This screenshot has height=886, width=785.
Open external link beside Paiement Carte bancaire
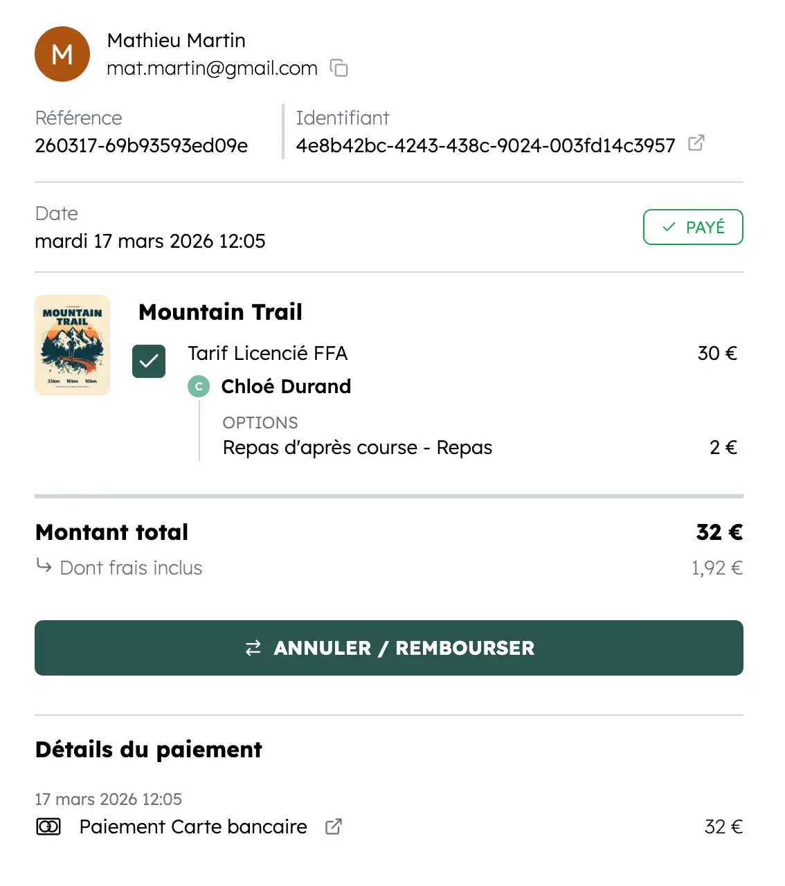coord(334,826)
